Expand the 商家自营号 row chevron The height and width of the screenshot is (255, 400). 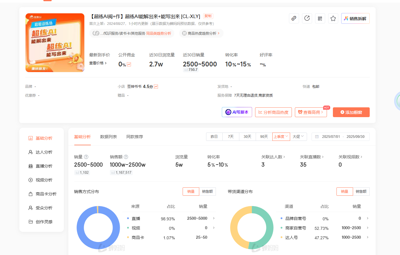[368, 228]
